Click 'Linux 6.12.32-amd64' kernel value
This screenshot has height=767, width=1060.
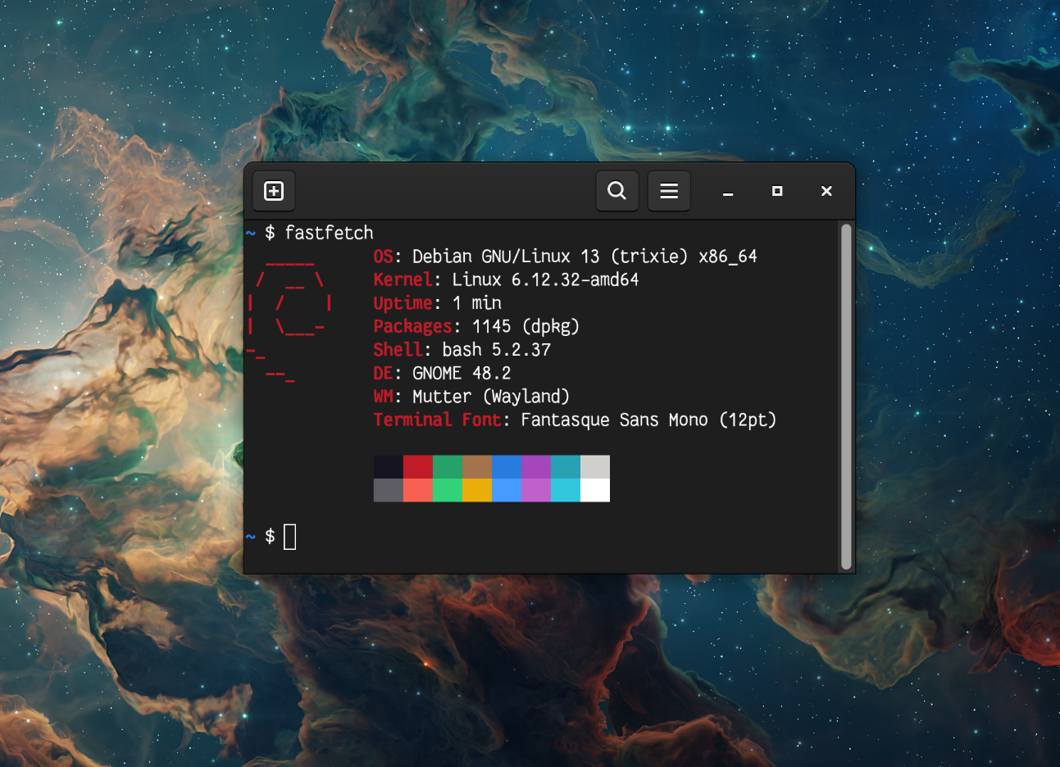click(x=545, y=279)
